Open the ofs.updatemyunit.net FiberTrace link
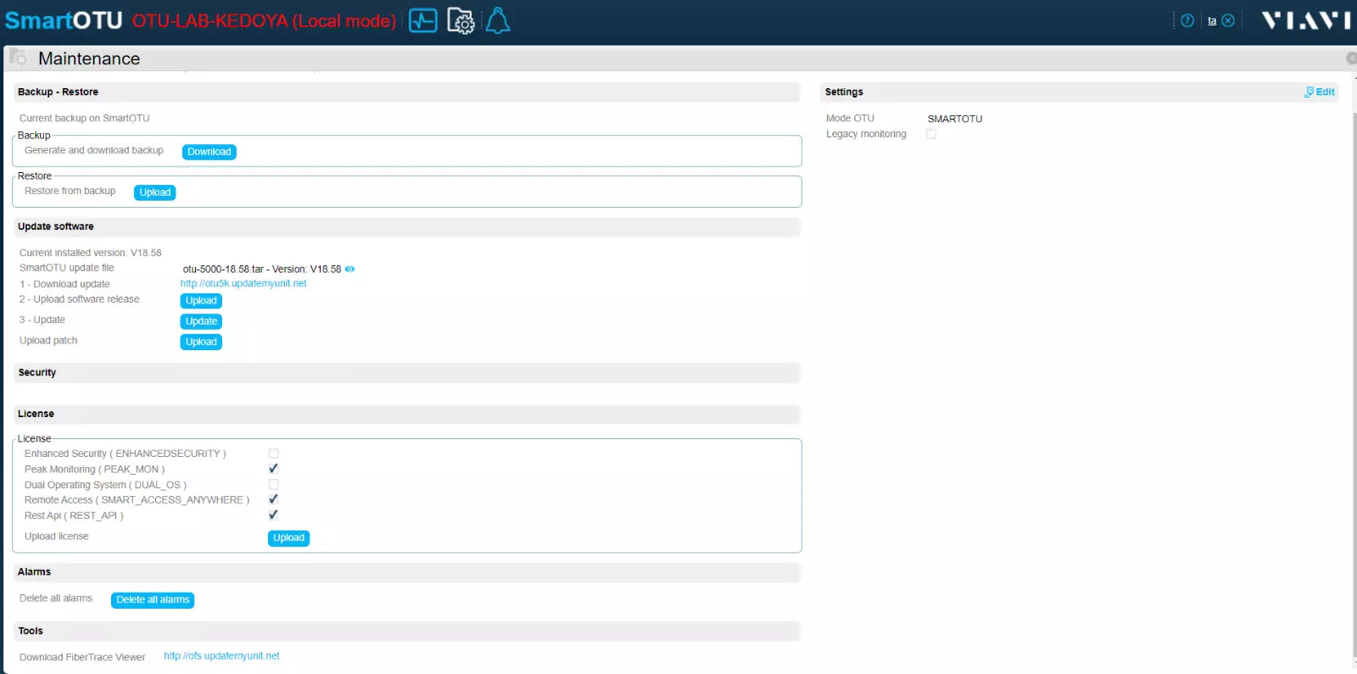This screenshot has height=674, width=1357. (221, 656)
